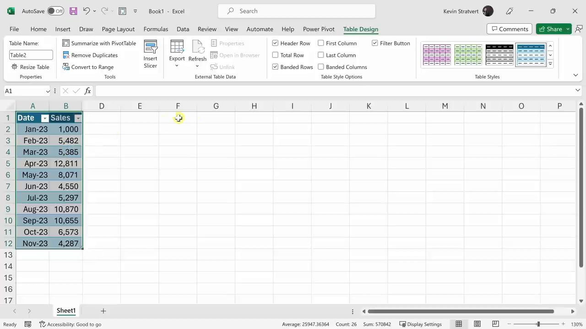The width and height of the screenshot is (586, 329).
Task: Expand the Name Box dropdown arrow
Action: pos(48,91)
